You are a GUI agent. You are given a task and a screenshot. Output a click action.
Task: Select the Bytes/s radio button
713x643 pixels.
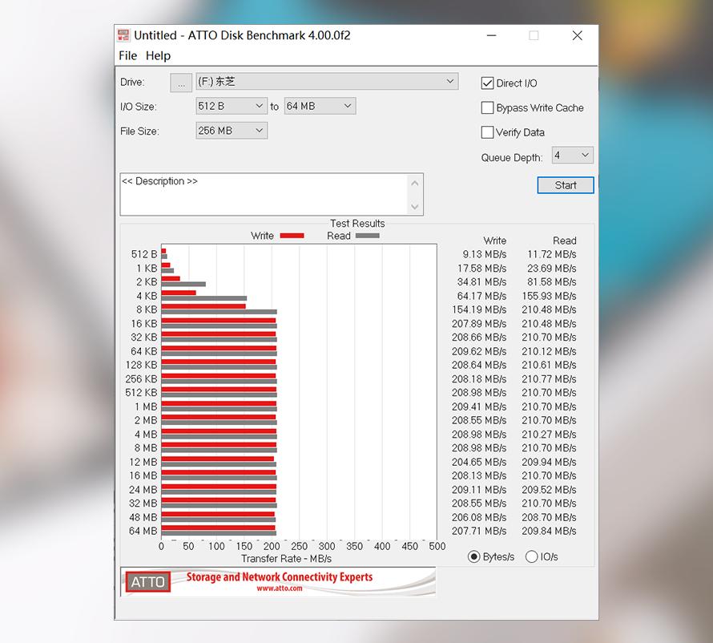(473, 556)
